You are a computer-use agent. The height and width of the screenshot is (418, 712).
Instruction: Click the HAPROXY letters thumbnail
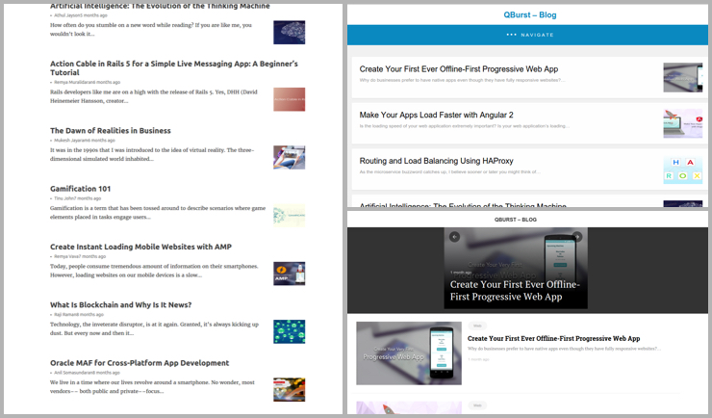pos(682,169)
